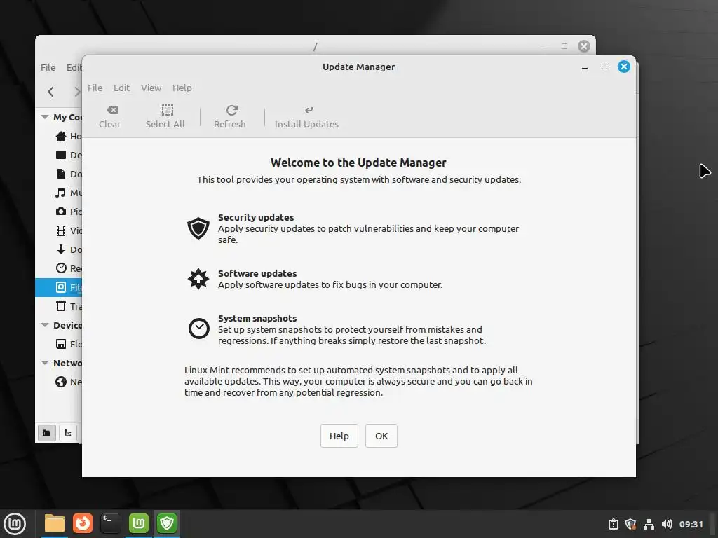
Task: Close the Update Manager window
Action: pyautogui.click(x=624, y=67)
